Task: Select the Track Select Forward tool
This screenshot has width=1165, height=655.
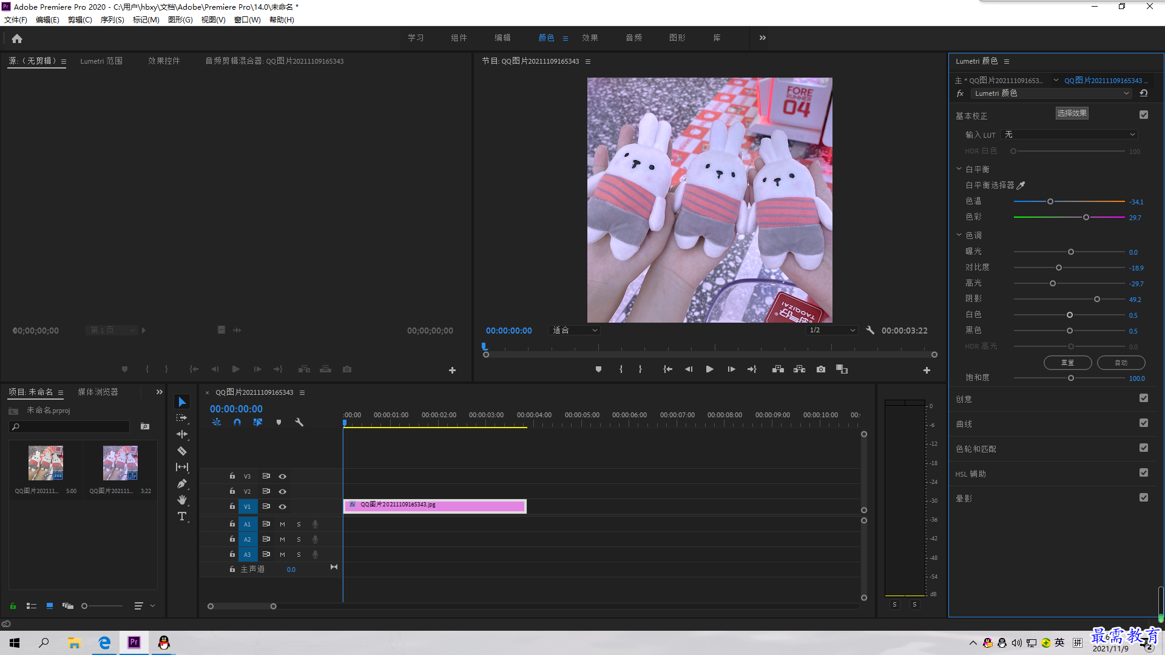Action: tap(182, 418)
